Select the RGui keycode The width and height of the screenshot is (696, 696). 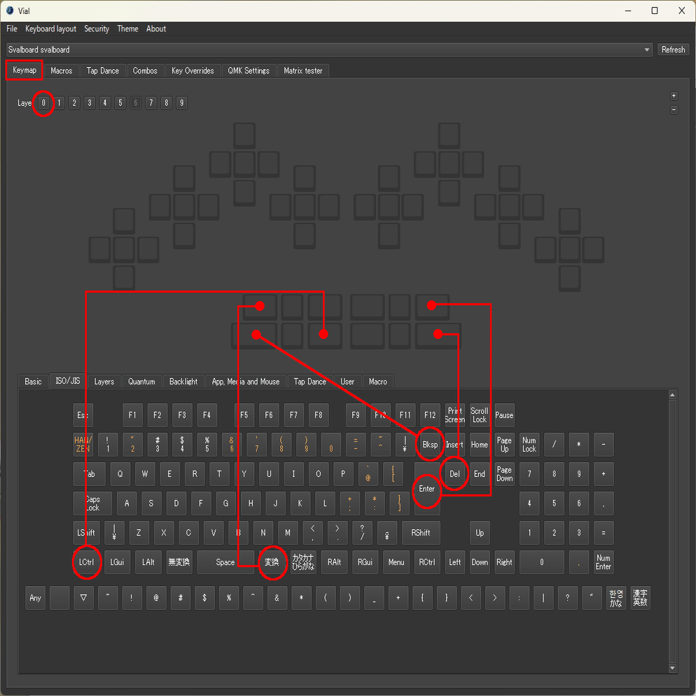pos(365,562)
